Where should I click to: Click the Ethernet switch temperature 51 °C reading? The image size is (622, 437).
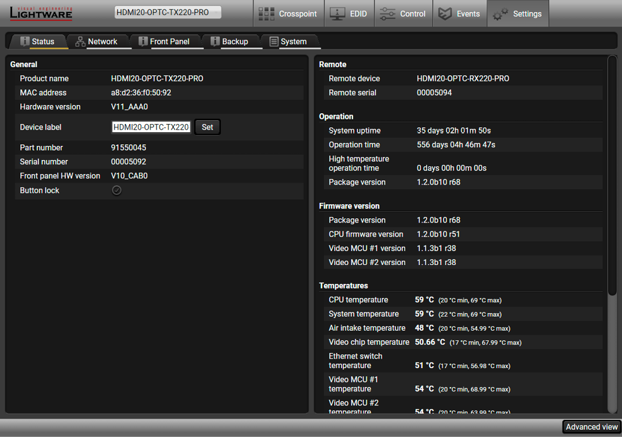(x=425, y=366)
